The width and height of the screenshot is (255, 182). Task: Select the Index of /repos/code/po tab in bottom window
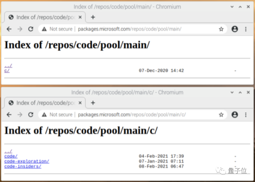coord(45,103)
